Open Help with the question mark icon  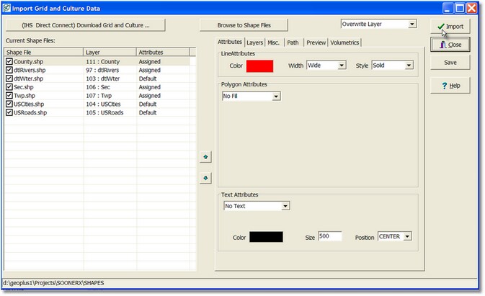[450, 86]
